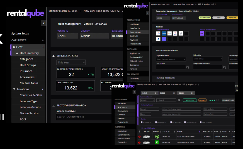Click the Vehicle Prototype autocomplete search field
Viewport: 243px width, 149px height.
(84, 117)
